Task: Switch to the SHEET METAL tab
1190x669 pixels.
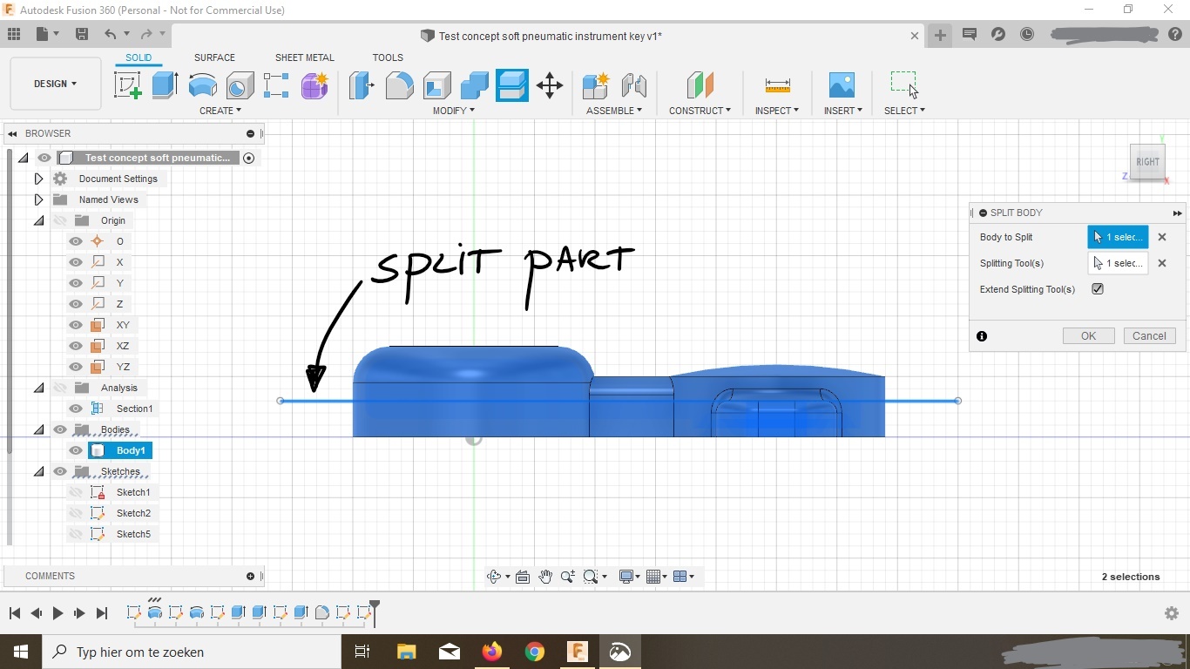Action: (304, 57)
